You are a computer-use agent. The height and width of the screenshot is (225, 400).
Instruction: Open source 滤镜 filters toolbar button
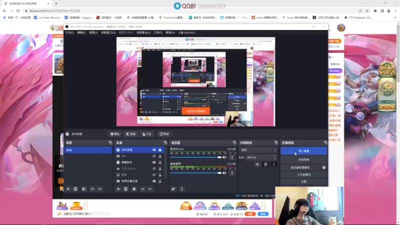click(131, 134)
